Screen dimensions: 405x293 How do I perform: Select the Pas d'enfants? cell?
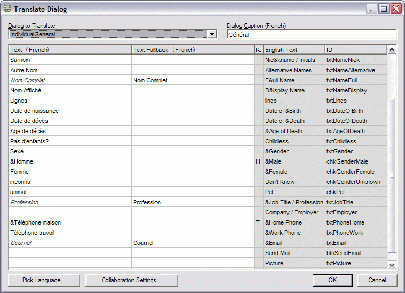pyautogui.click(x=70, y=141)
